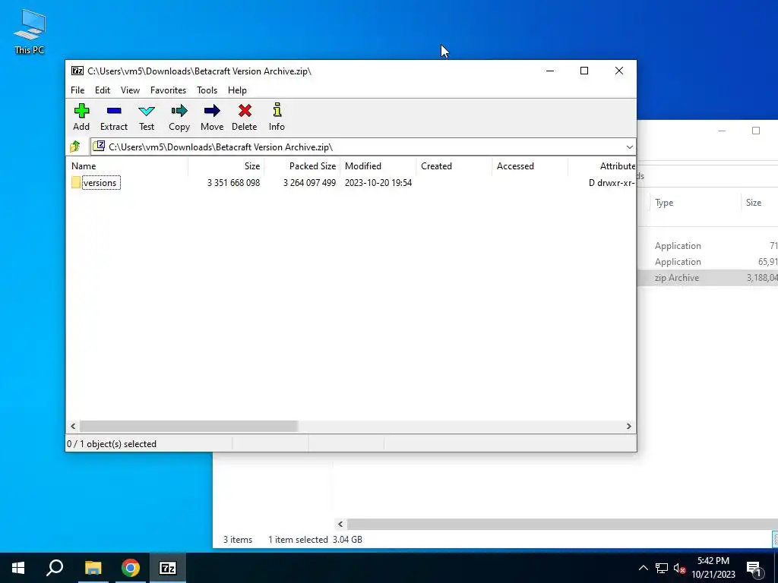This screenshot has height=583, width=778.
Task: Go up one folder level
Action: click(x=75, y=147)
